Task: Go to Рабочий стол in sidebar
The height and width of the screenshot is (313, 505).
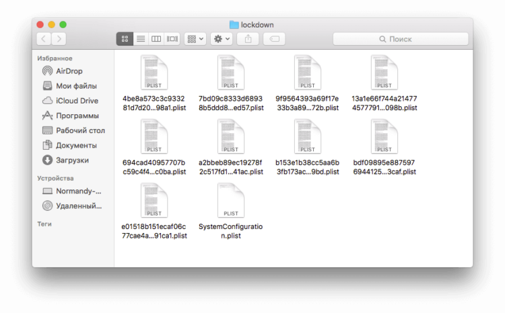Action: pos(79,130)
